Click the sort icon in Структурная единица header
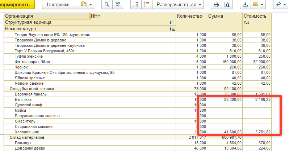The height and width of the screenshot is (151, 289). coord(172,23)
